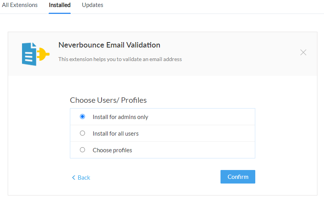324x204 pixels.
Task: Select the Install for admins only radio button
Action: tap(82, 117)
